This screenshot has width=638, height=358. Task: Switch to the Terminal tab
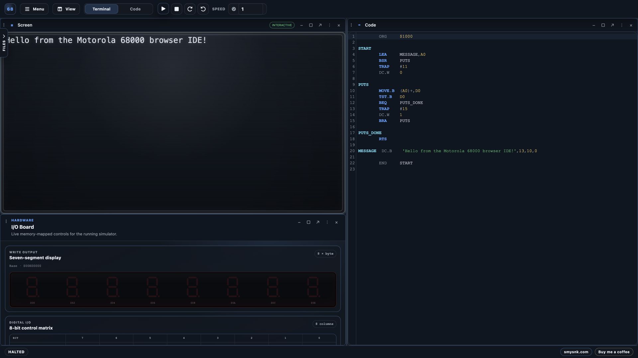(101, 9)
